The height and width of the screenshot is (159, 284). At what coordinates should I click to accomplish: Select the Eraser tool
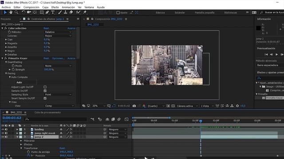71,12
